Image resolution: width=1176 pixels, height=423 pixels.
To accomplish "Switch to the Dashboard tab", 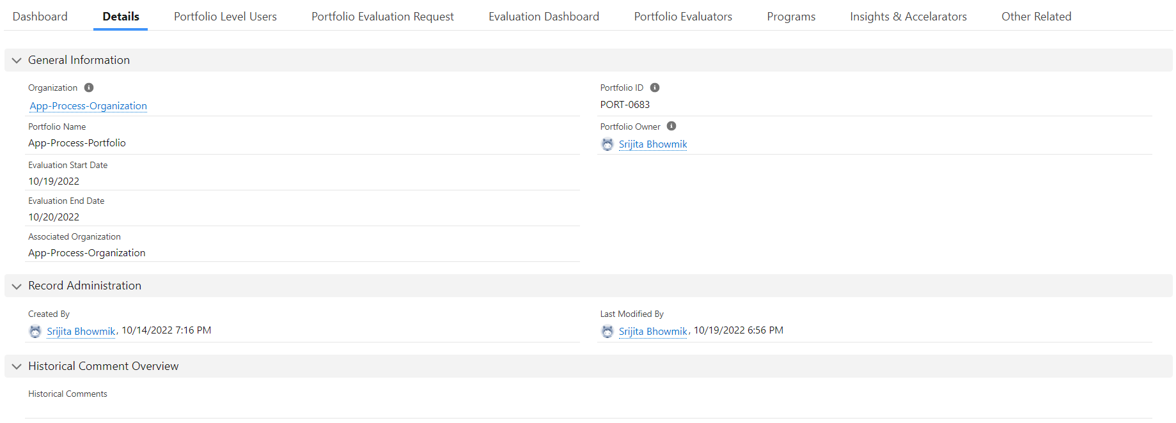I will tap(40, 17).
